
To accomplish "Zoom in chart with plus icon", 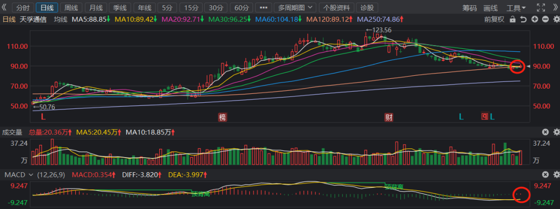I will (534, 20).
